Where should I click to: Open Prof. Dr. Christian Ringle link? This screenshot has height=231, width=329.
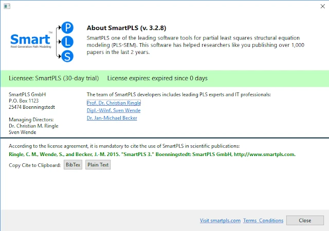coord(114,103)
